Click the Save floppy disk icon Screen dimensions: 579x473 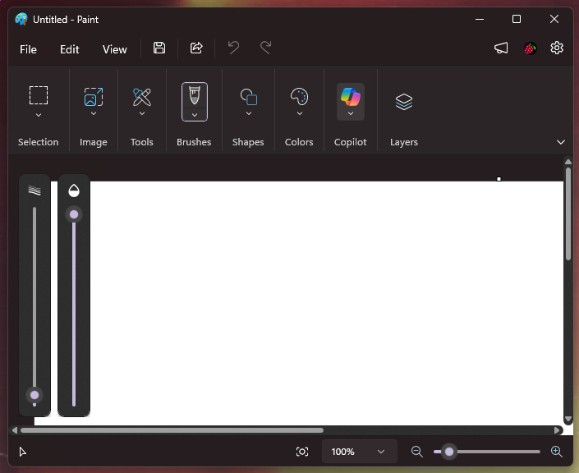pos(159,48)
